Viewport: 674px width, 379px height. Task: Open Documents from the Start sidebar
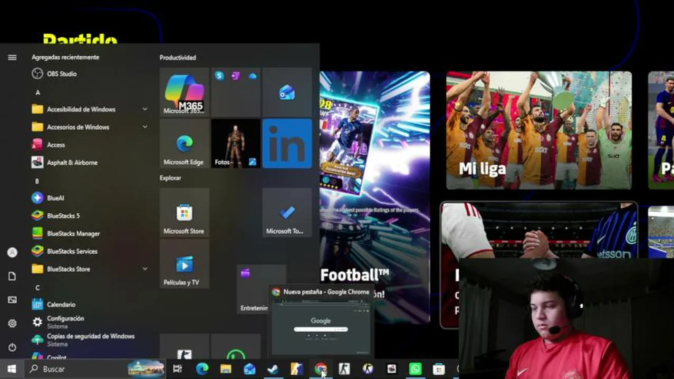(12, 276)
